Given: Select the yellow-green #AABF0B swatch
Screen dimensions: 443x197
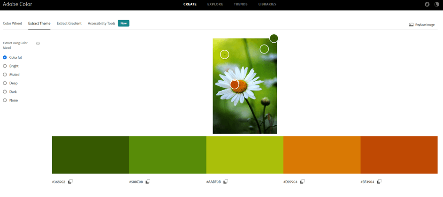Looking at the screenshot, I should 244,155.
